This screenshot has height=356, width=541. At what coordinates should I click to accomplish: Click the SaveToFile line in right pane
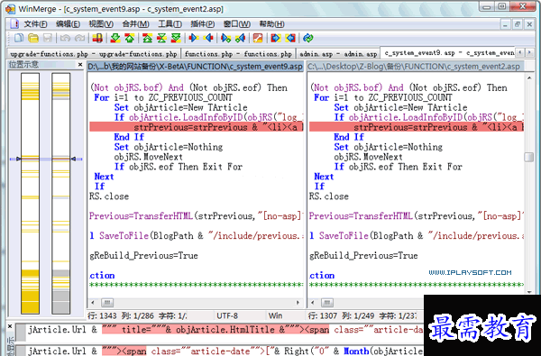coord(417,235)
